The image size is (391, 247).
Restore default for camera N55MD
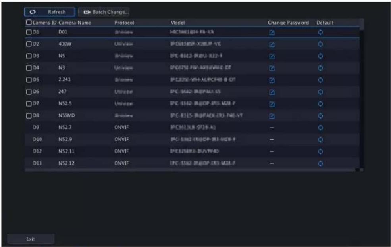click(320, 116)
